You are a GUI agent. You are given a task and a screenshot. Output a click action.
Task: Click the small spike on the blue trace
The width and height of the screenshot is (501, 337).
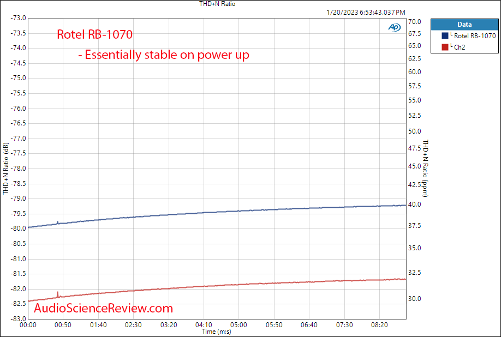coord(57,222)
